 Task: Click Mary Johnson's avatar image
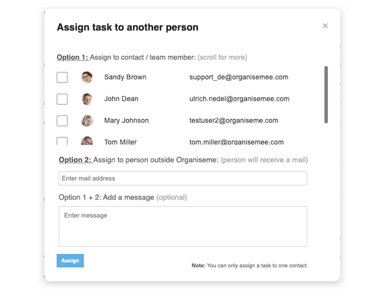tap(87, 121)
